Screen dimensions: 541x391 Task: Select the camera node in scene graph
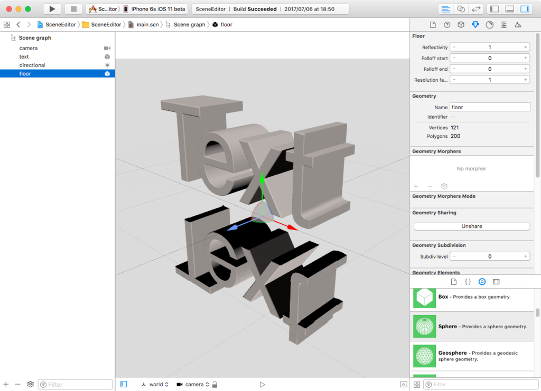tap(57, 48)
